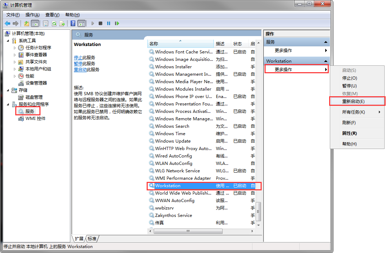Screen dimensions: 392x253
Task: Expand the 任务计划程序 tree node
Action: click(x=15, y=48)
